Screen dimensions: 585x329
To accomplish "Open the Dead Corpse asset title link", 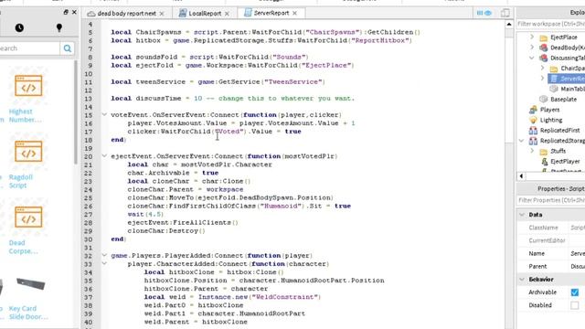I will click(x=23, y=247).
